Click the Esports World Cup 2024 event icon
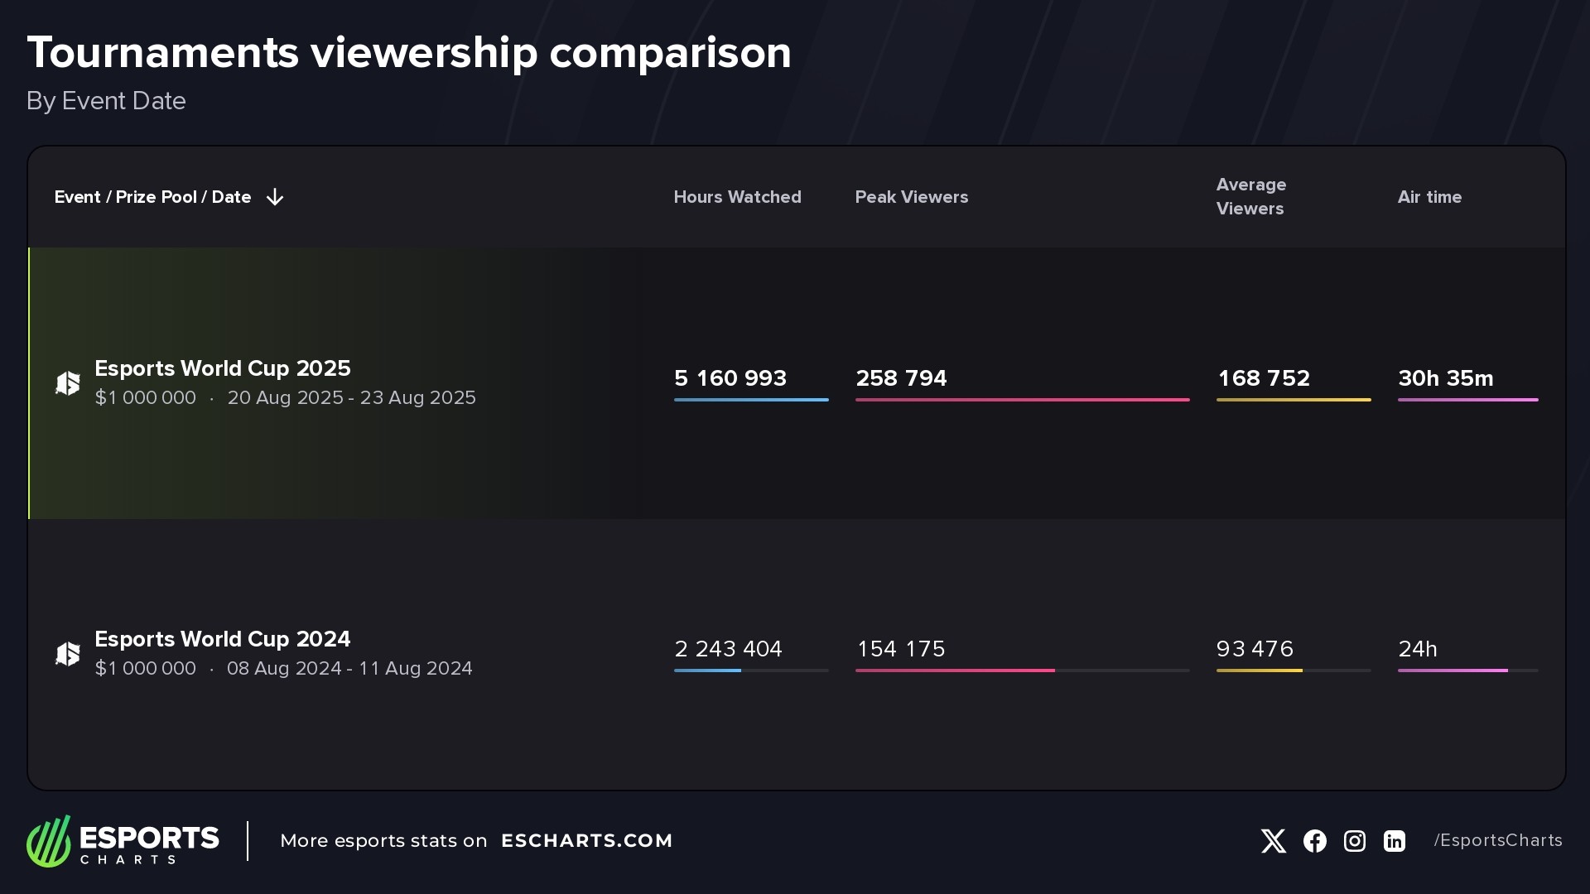 68,654
